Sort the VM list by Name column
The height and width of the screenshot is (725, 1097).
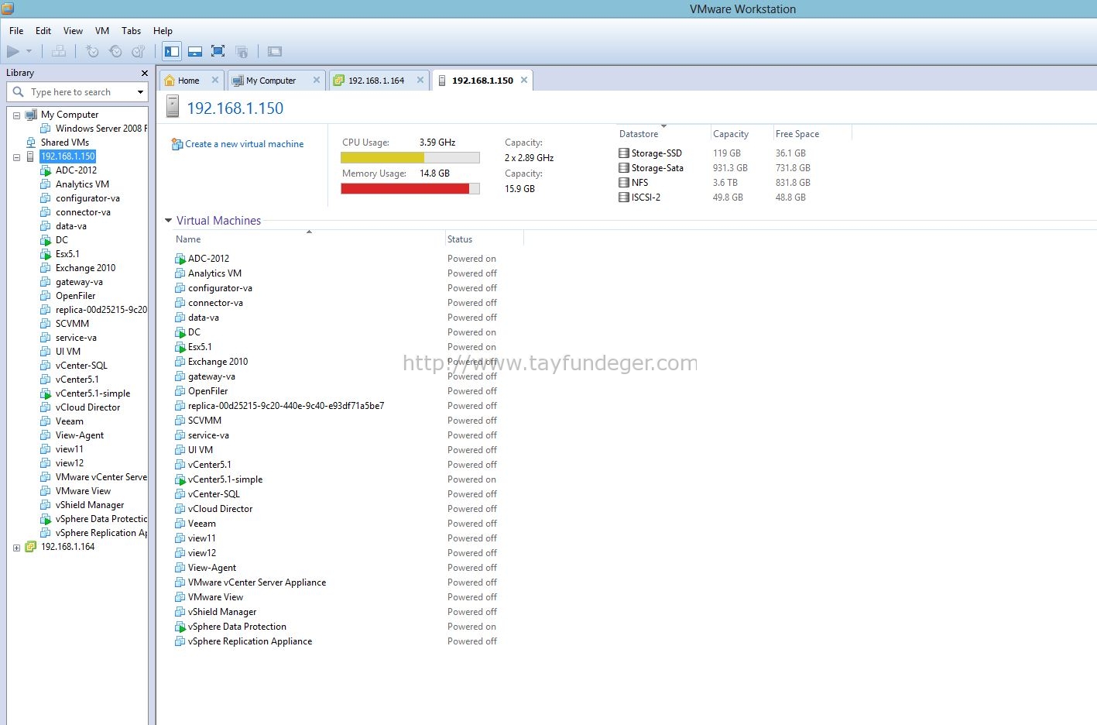point(188,239)
